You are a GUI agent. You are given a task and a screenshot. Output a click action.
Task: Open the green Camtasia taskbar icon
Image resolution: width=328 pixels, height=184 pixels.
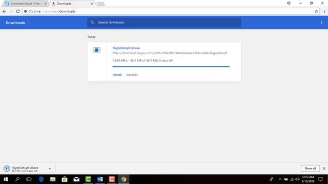(x=88, y=179)
